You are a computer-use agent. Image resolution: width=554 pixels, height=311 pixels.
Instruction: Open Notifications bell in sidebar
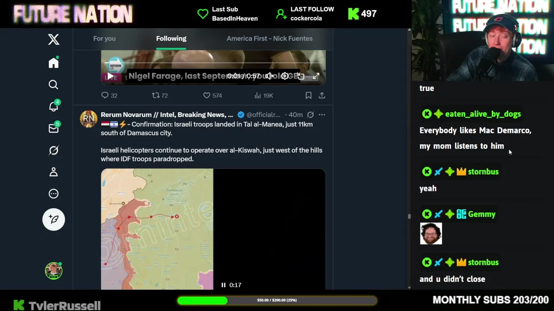click(x=54, y=106)
